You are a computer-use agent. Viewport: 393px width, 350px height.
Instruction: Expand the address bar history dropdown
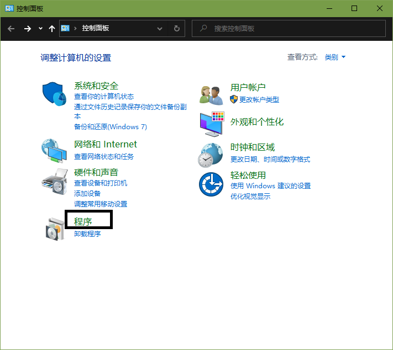click(x=159, y=29)
